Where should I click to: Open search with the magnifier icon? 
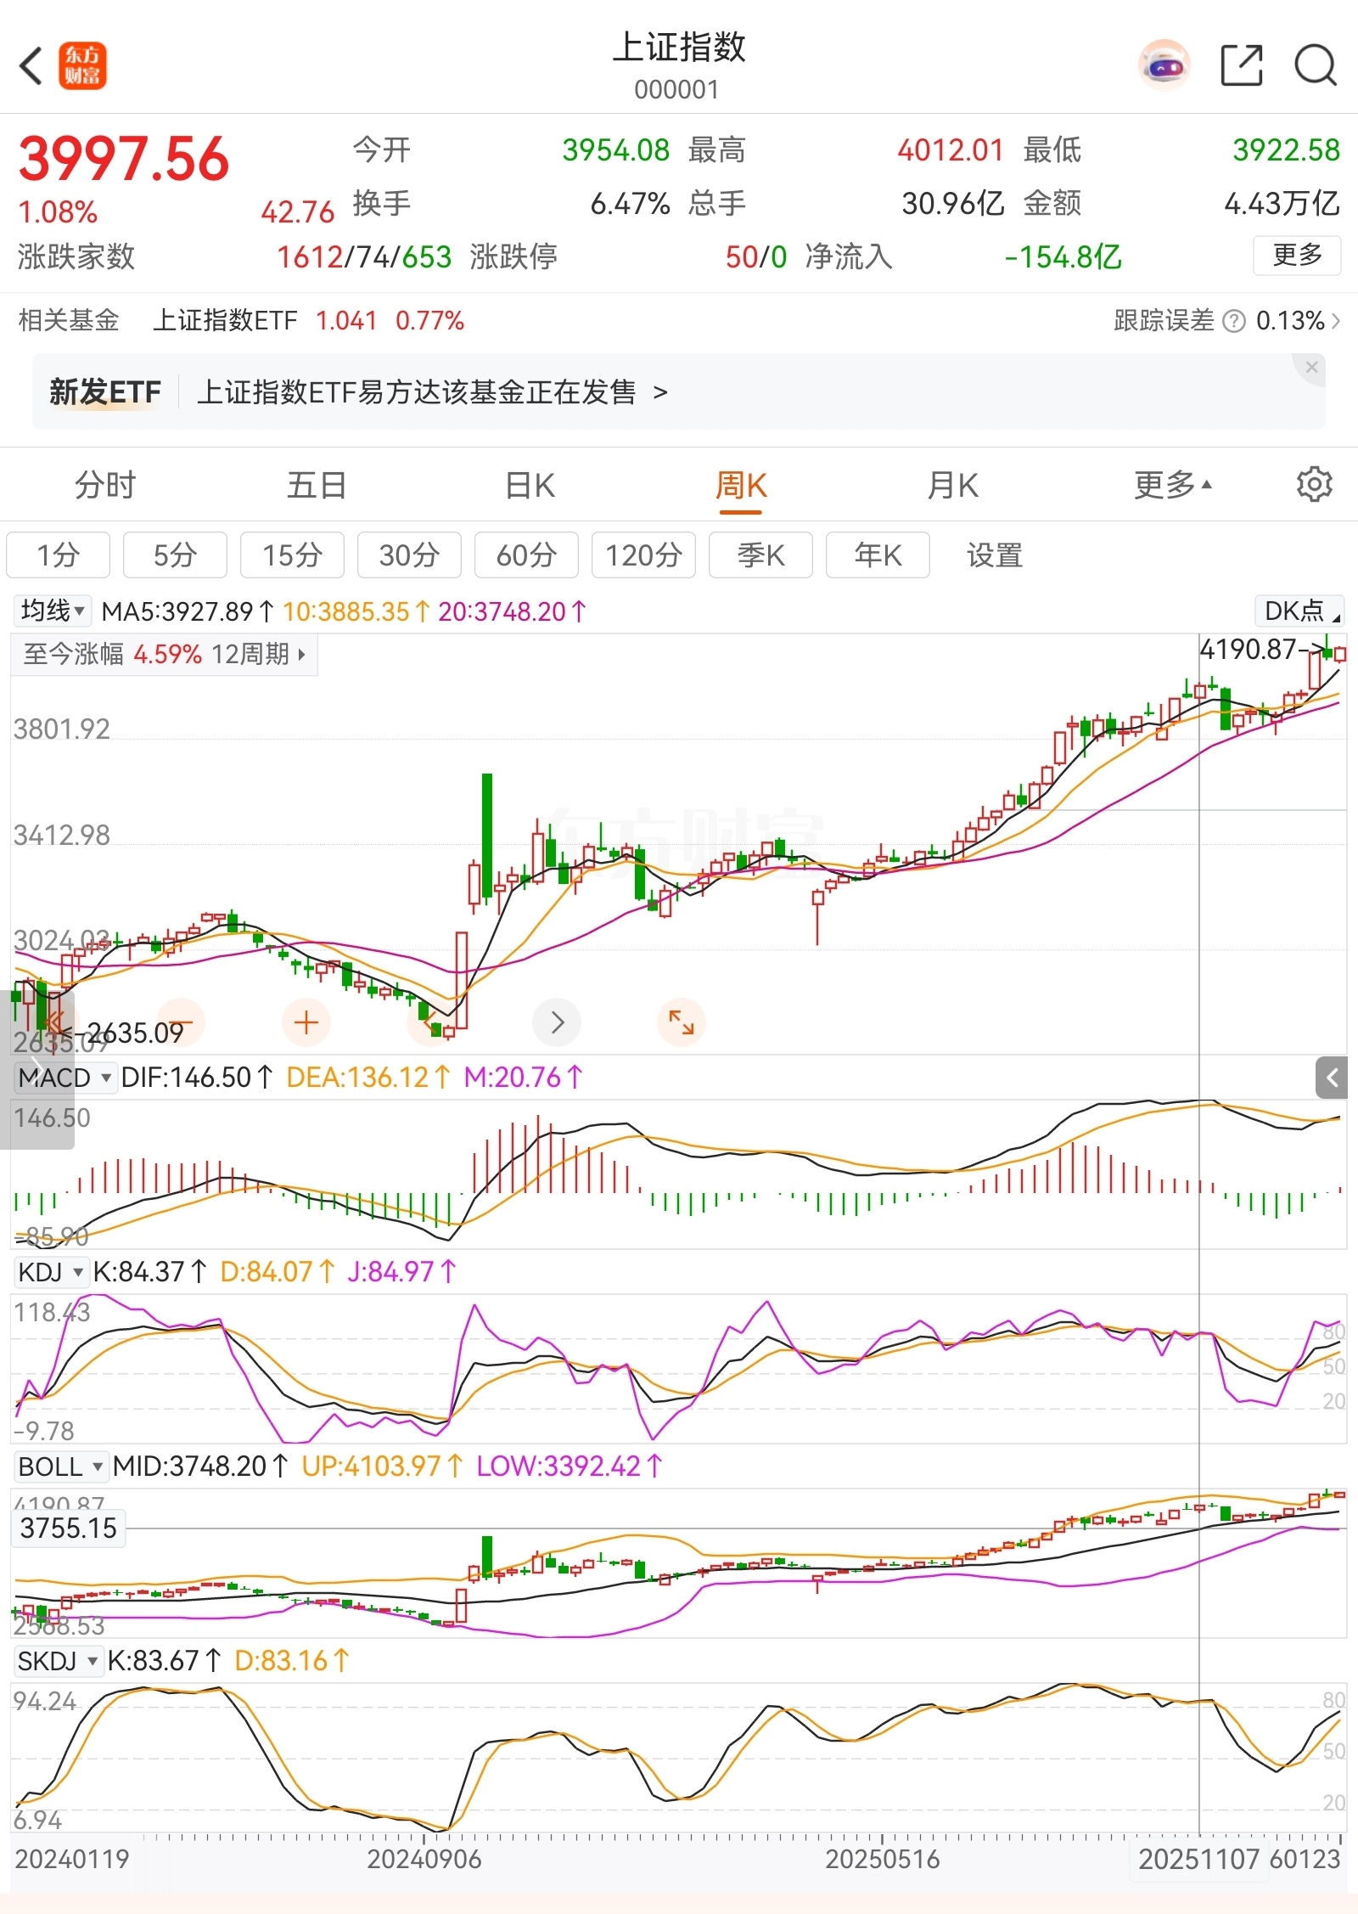1315,65
